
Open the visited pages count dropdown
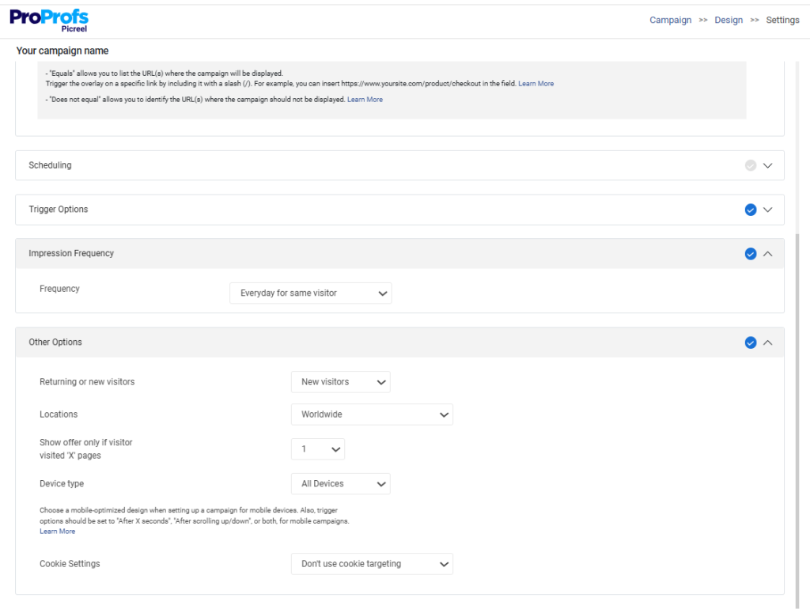[317, 448]
